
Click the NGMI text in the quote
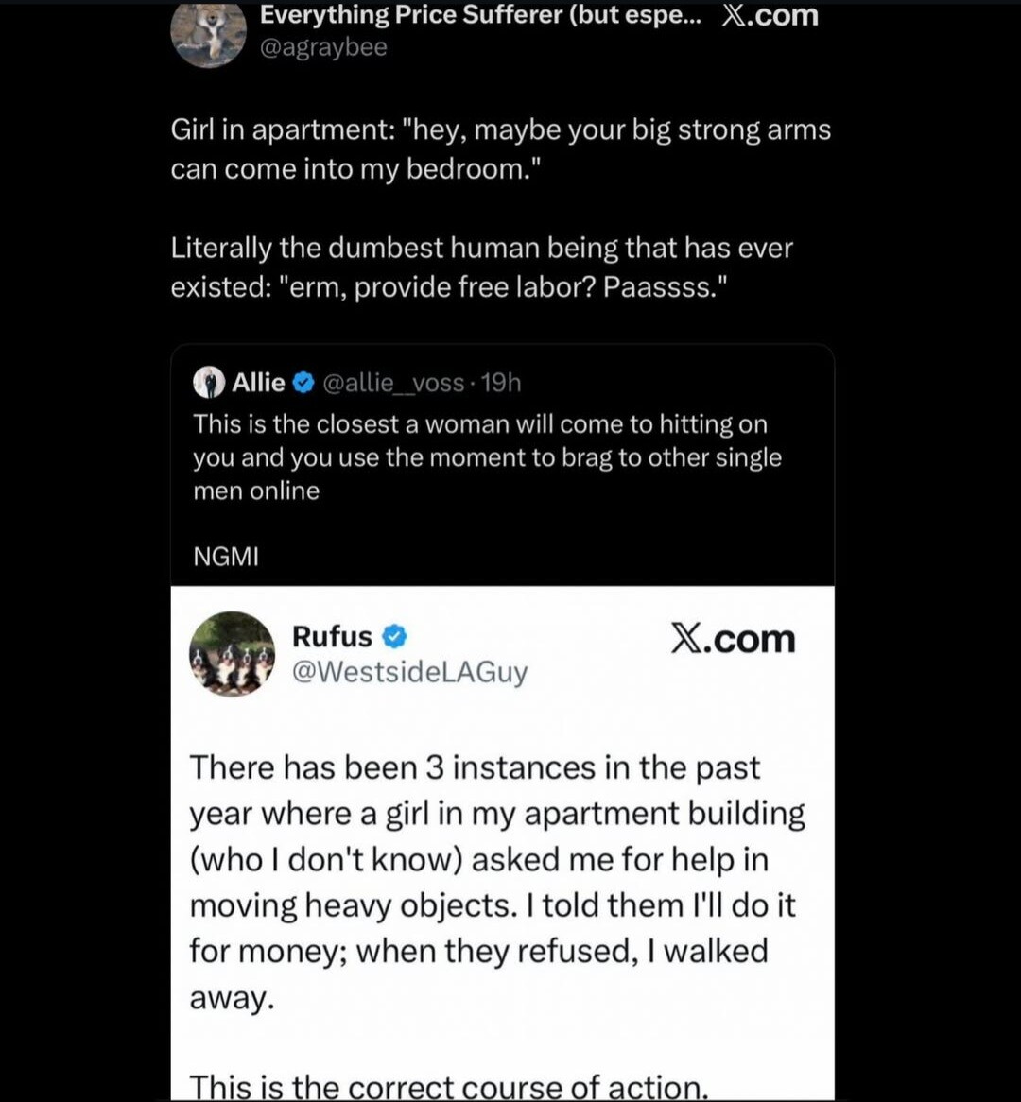226,557
